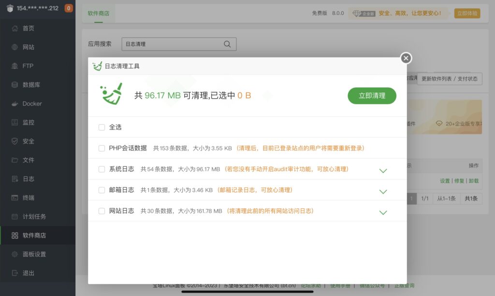Close the 日志清理工具 dialog
Image resolution: width=495 pixels, height=296 pixels.
tap(406, 58)
